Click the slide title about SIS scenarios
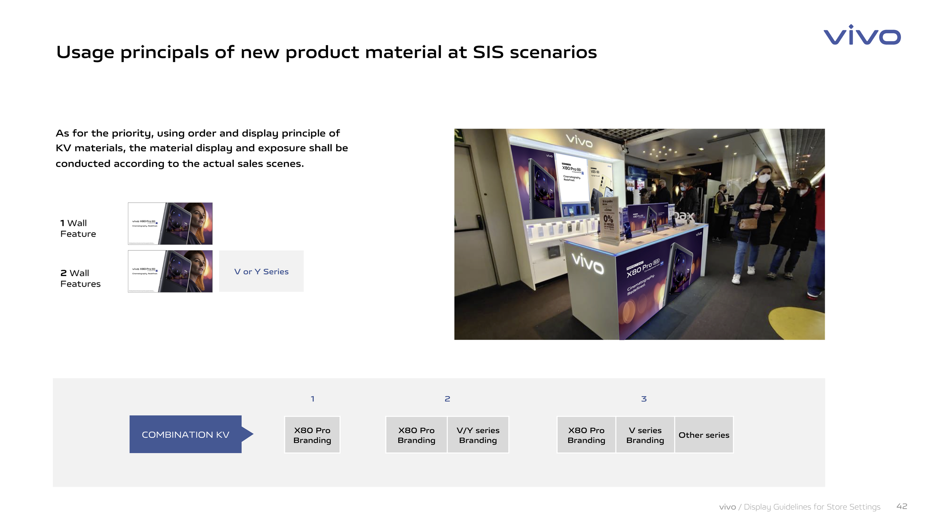 point(326,52)
